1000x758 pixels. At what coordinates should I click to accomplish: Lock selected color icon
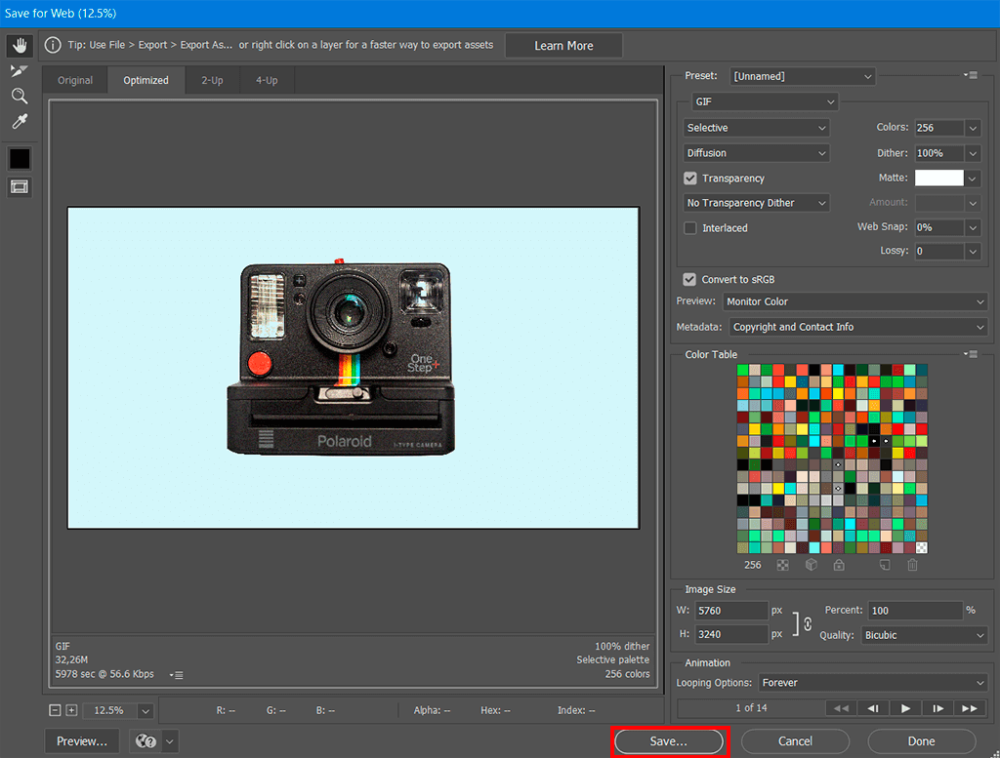click(x=839, y=565)
